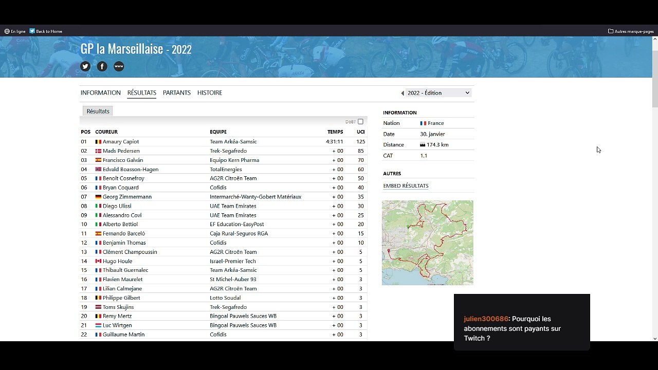Click the distance icon next to 174.3 km
The image size is (658, 370).
(423, 145)
